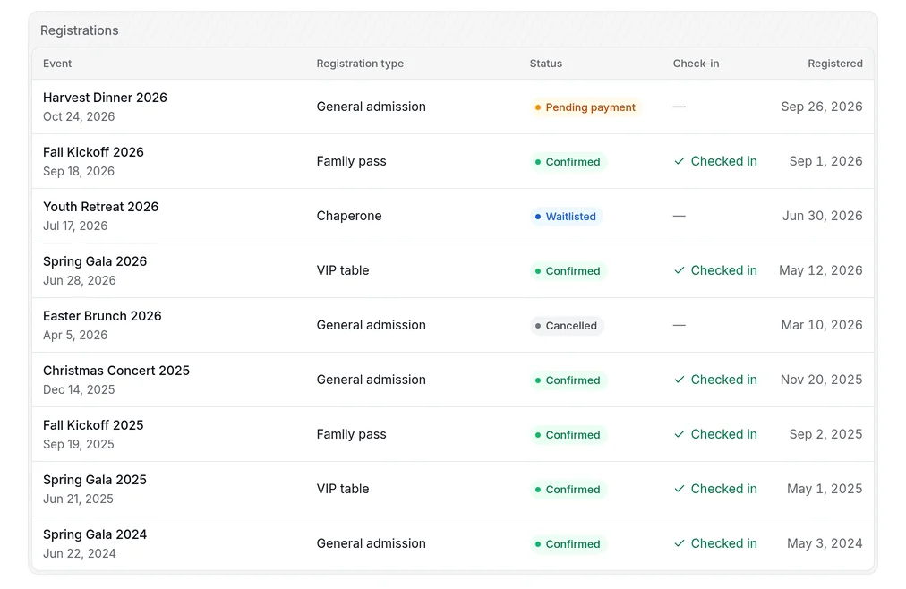Click registered date May 1, 2025
This screenshot has width=906, height=589.
(825, 489)
